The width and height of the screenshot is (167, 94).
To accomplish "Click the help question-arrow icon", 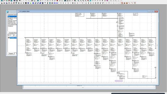I will pos(20,1).
